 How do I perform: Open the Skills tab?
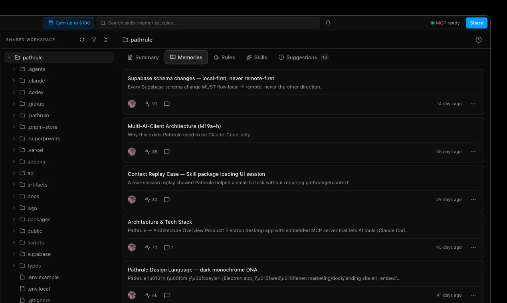[257, 57]
